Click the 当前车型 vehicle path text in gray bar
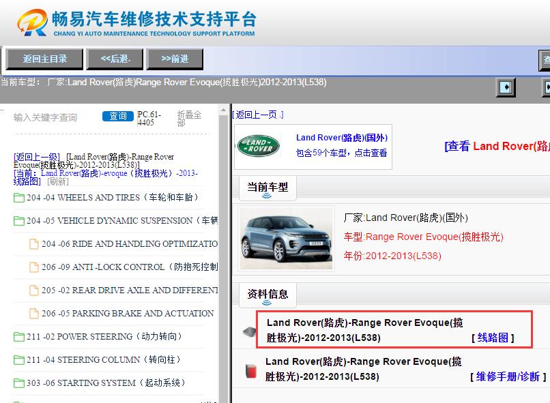The height and width of the screenshot is (403, 550). click(164, 83)
